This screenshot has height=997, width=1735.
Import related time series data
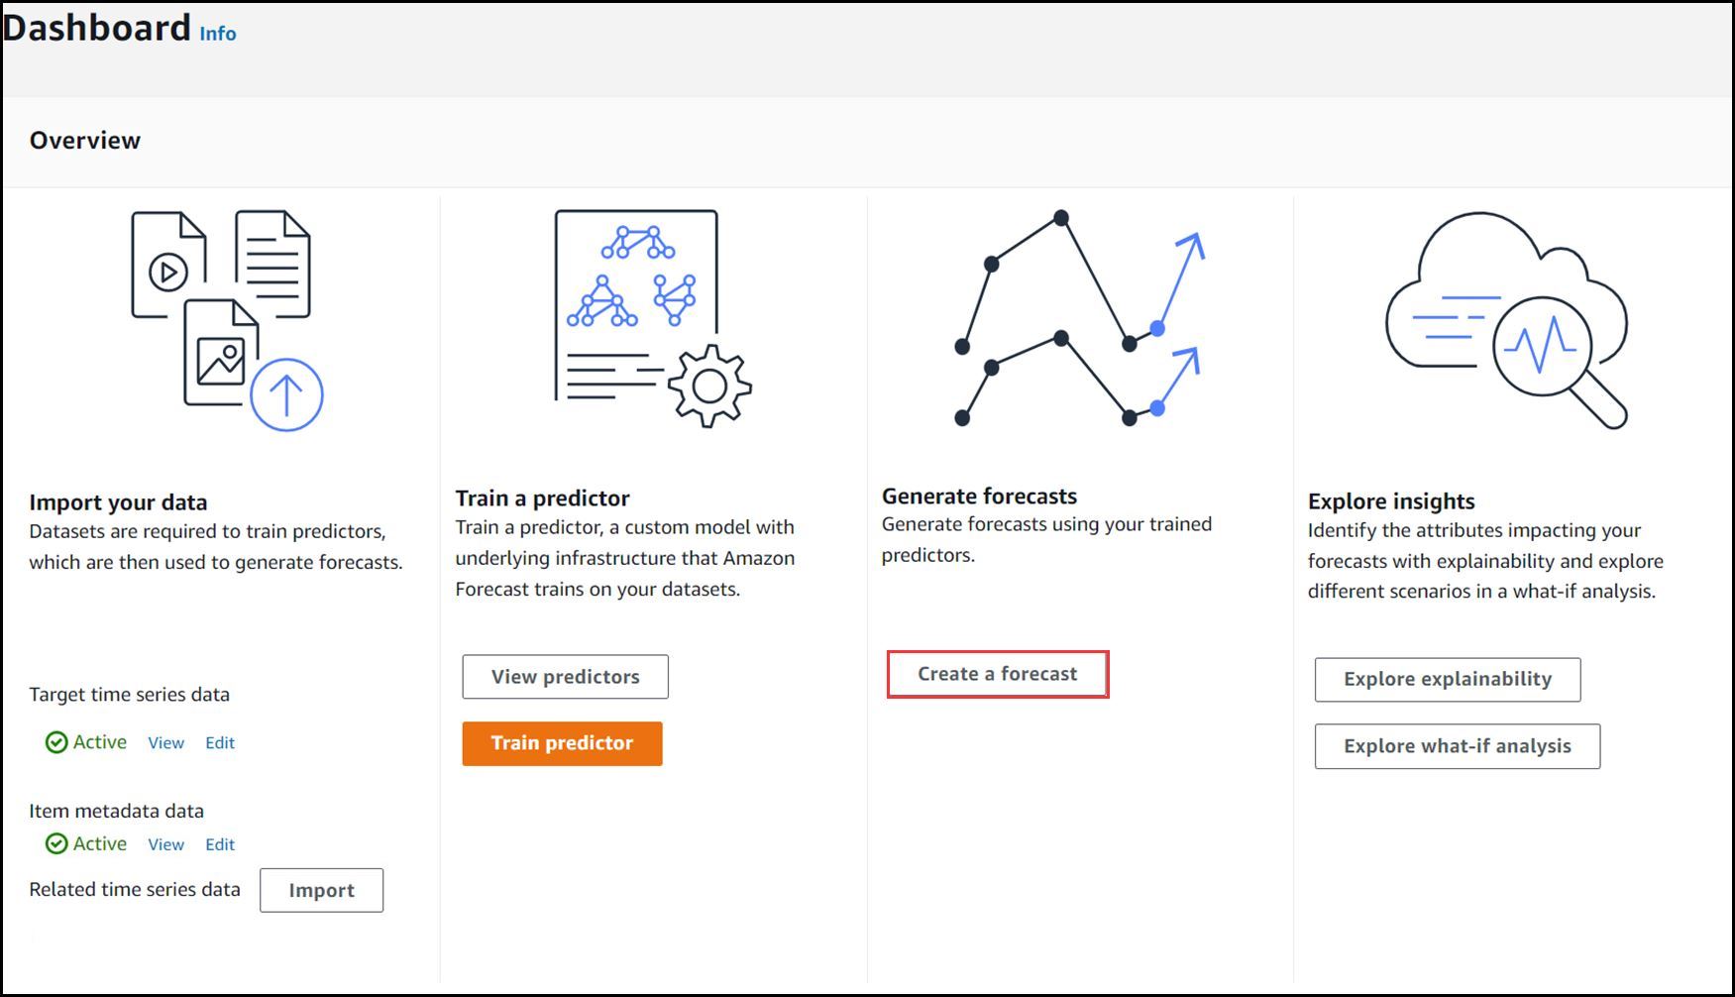pyautogui.click(x=321, y=890)
